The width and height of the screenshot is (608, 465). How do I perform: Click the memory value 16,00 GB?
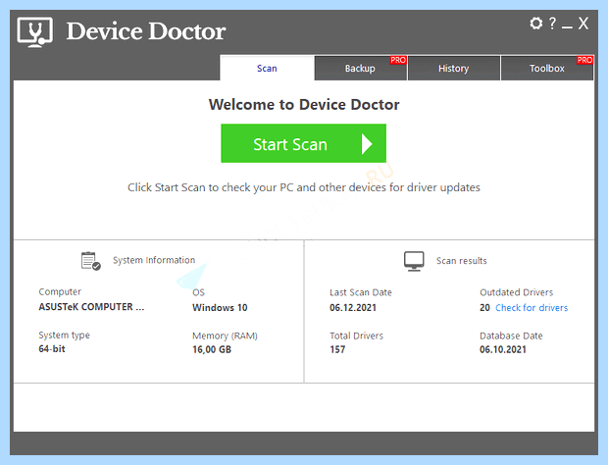click(x=212, y=349)
